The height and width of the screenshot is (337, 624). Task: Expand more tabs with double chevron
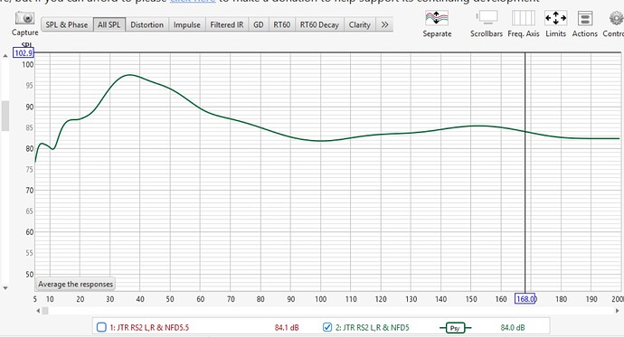[x=384, y=24]
